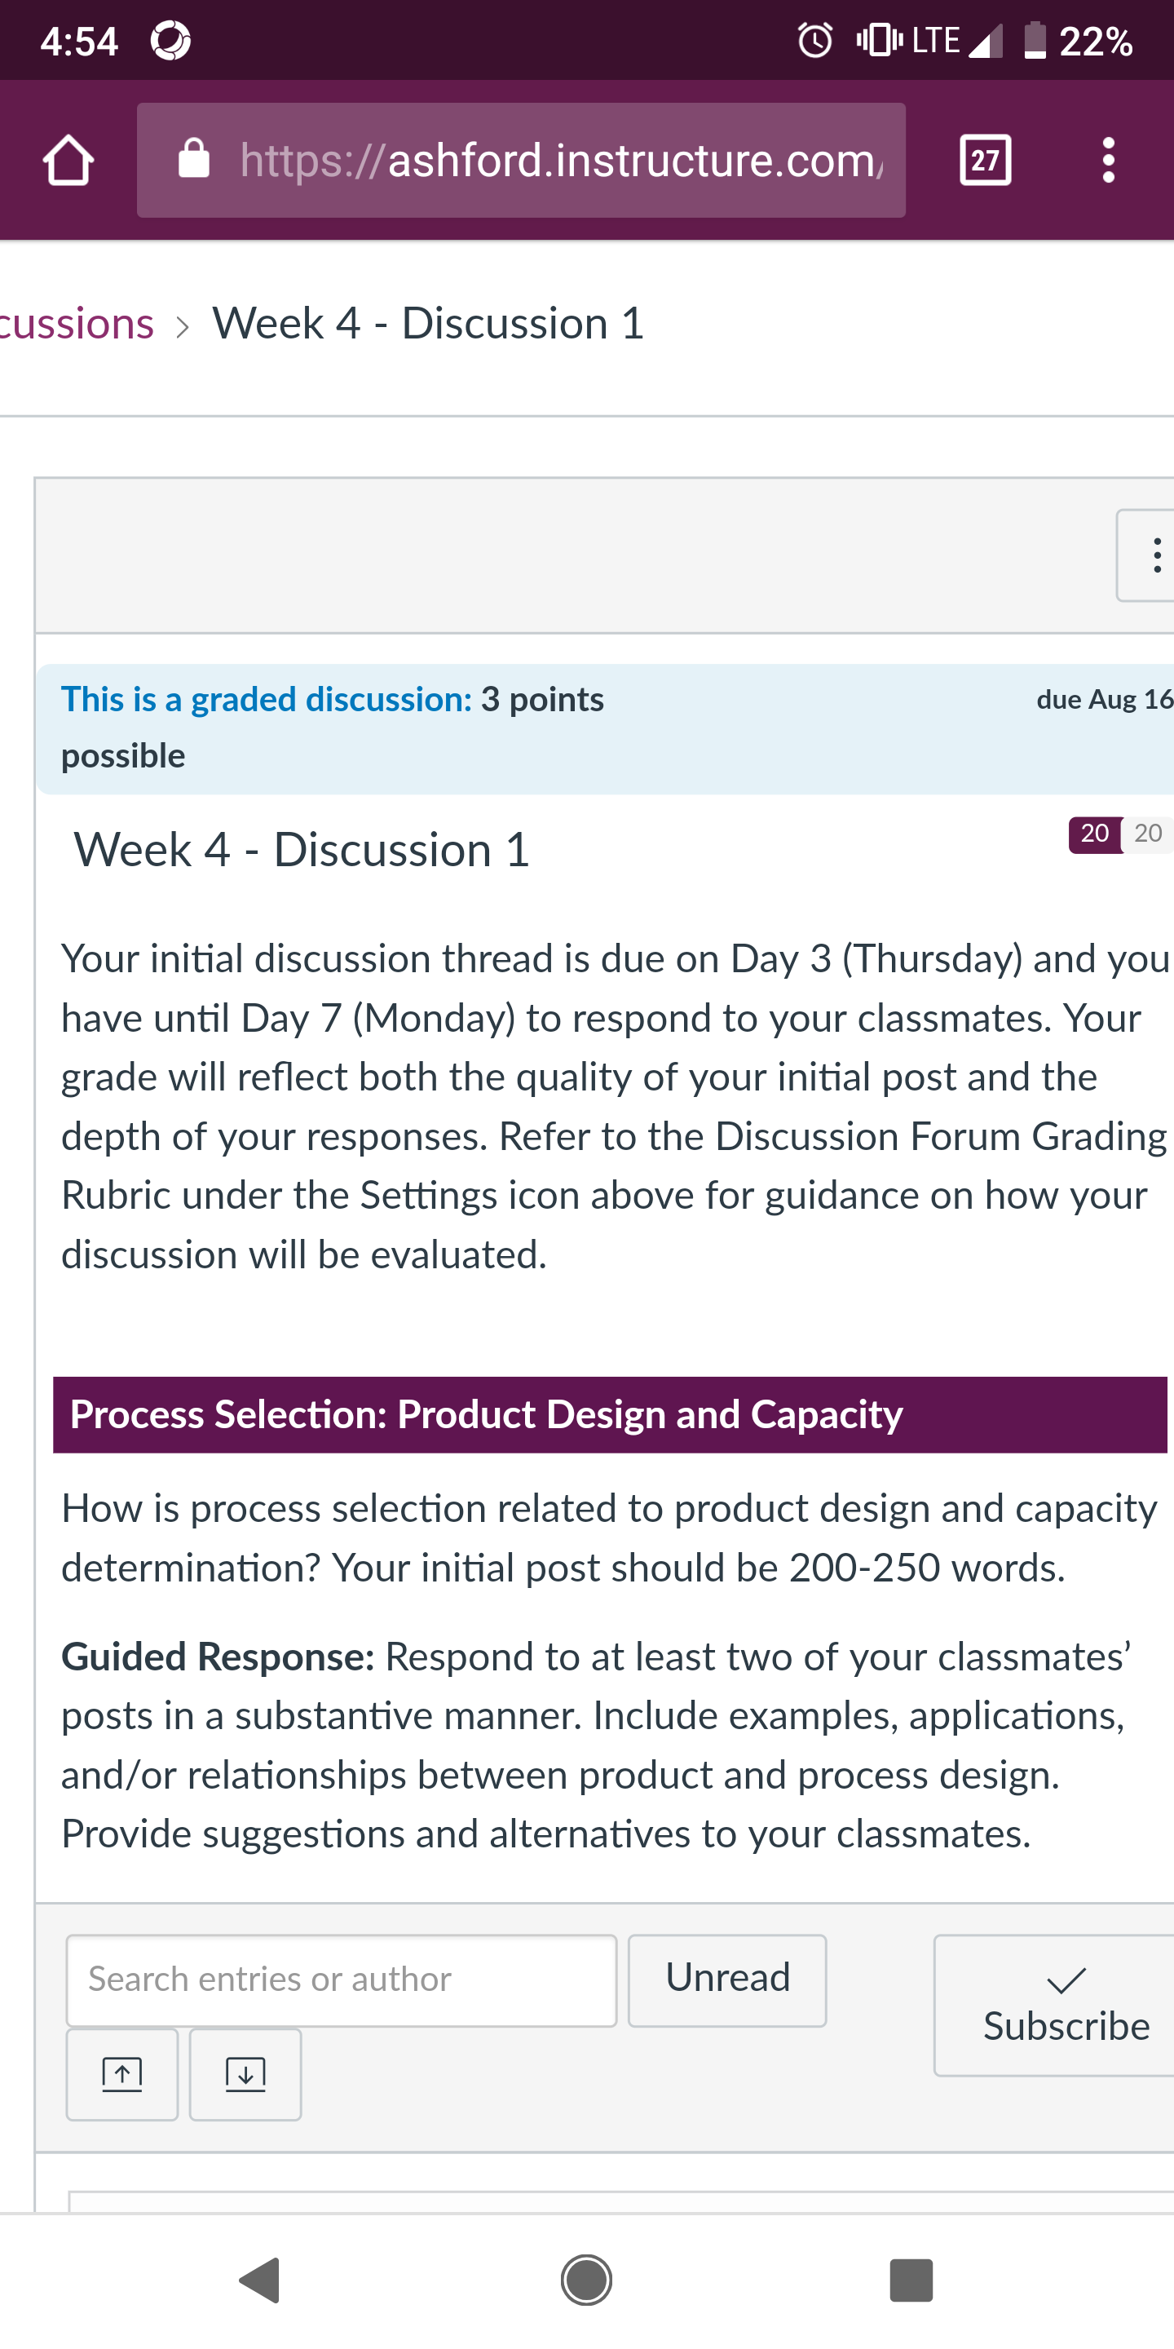
Task: Click the Week 4 - Discussion 1 breadcrumb
Action: tap(428, 324)
